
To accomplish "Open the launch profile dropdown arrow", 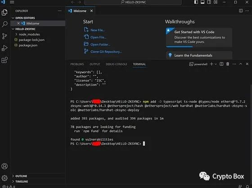I will tap(216, 64).
